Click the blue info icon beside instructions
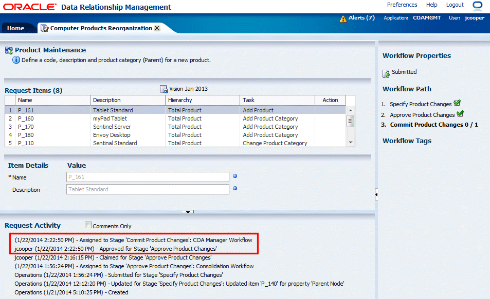The height and width of the screenshot is (299, 490). coord(16,60)
